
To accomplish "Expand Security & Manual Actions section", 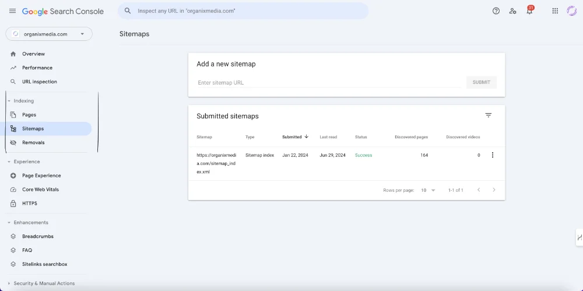I will pyautogui.click(x=9, y=283).
